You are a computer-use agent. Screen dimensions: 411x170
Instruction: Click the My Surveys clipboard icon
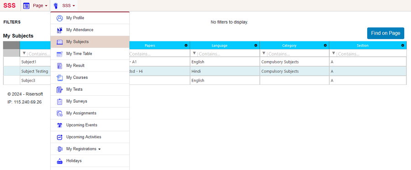coord(60,102)
